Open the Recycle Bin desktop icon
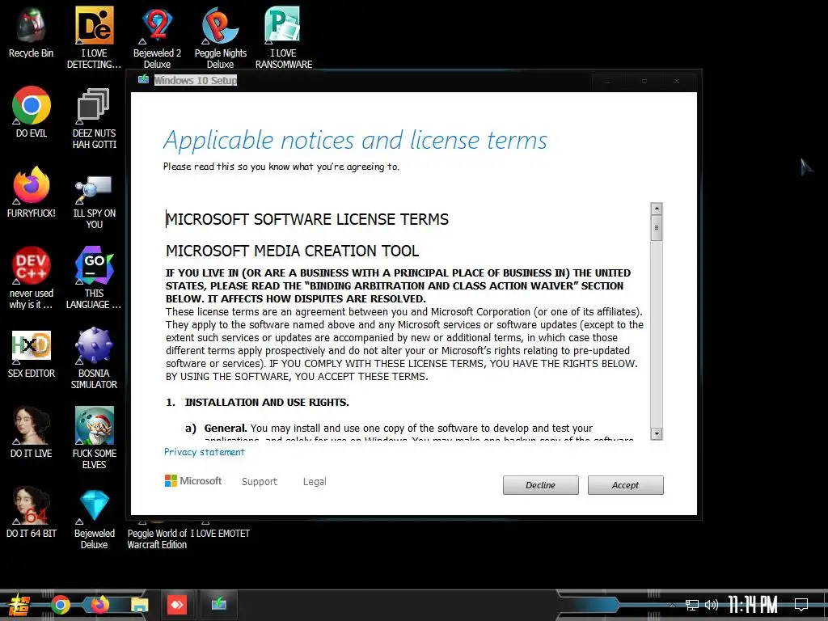The height and width of the screenshot is (621, 828). click(32, 32)
